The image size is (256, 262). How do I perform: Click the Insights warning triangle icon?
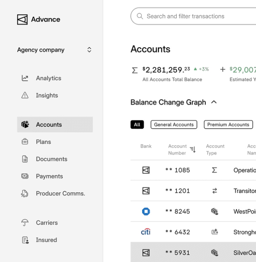(25, 95)
